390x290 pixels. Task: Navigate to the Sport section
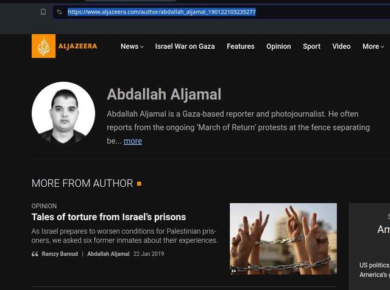coord(311,46)
